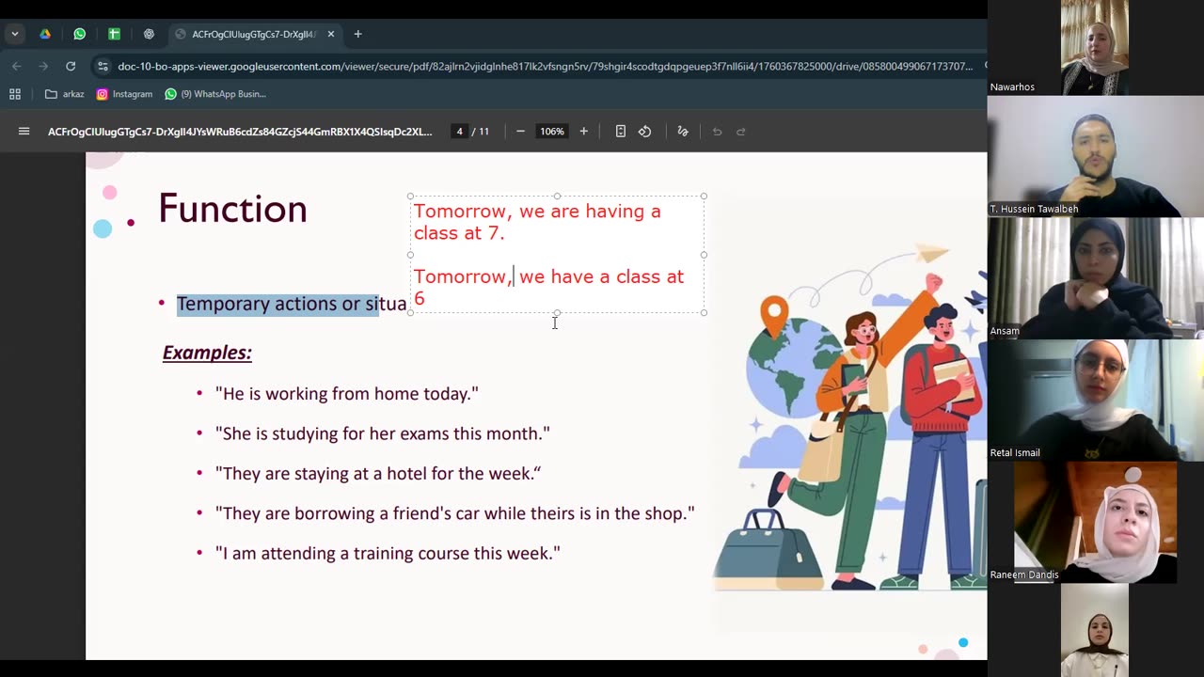Click the 106% zoom level field
Screen dimensions: 1204x677
coord(552,132)
